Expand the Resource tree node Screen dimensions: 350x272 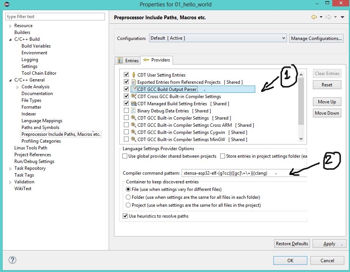10,26
